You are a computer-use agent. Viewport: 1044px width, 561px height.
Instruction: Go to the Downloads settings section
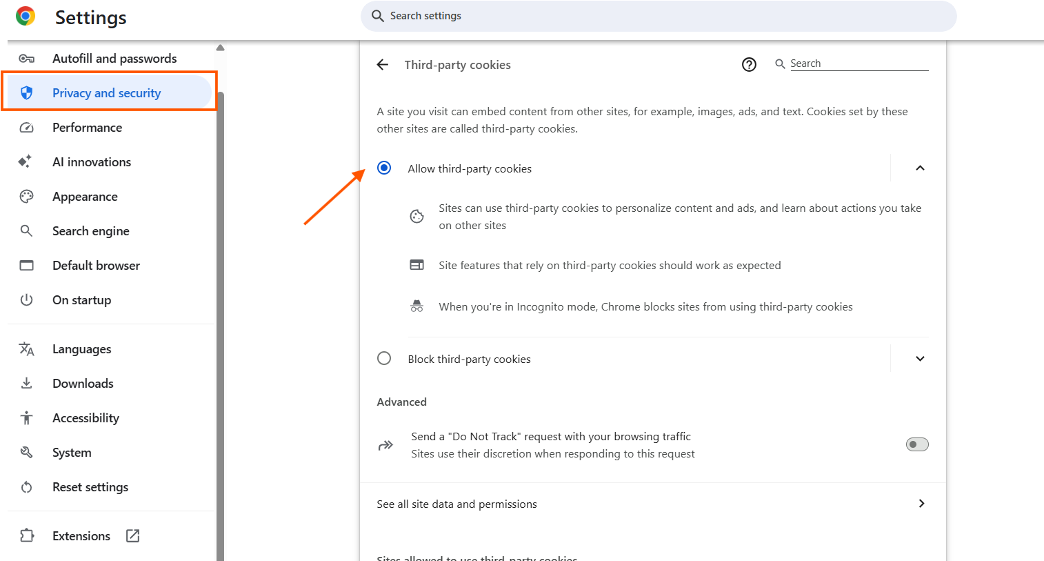click(x=83, y=384)
